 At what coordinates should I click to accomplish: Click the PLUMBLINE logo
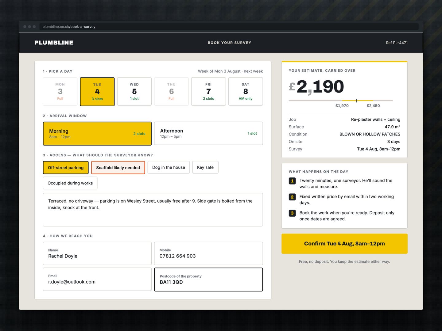[54, 43]
